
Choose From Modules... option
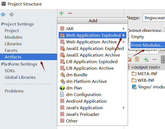[x=147, y=45]
